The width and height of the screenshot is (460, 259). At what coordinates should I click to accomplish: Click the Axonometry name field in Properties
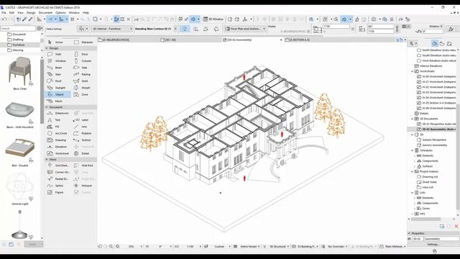(x=441, y=239)
